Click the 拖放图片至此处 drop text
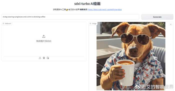The height and width of the screenshot is (91, 175). pyautogui.click(x=44, y=41)
